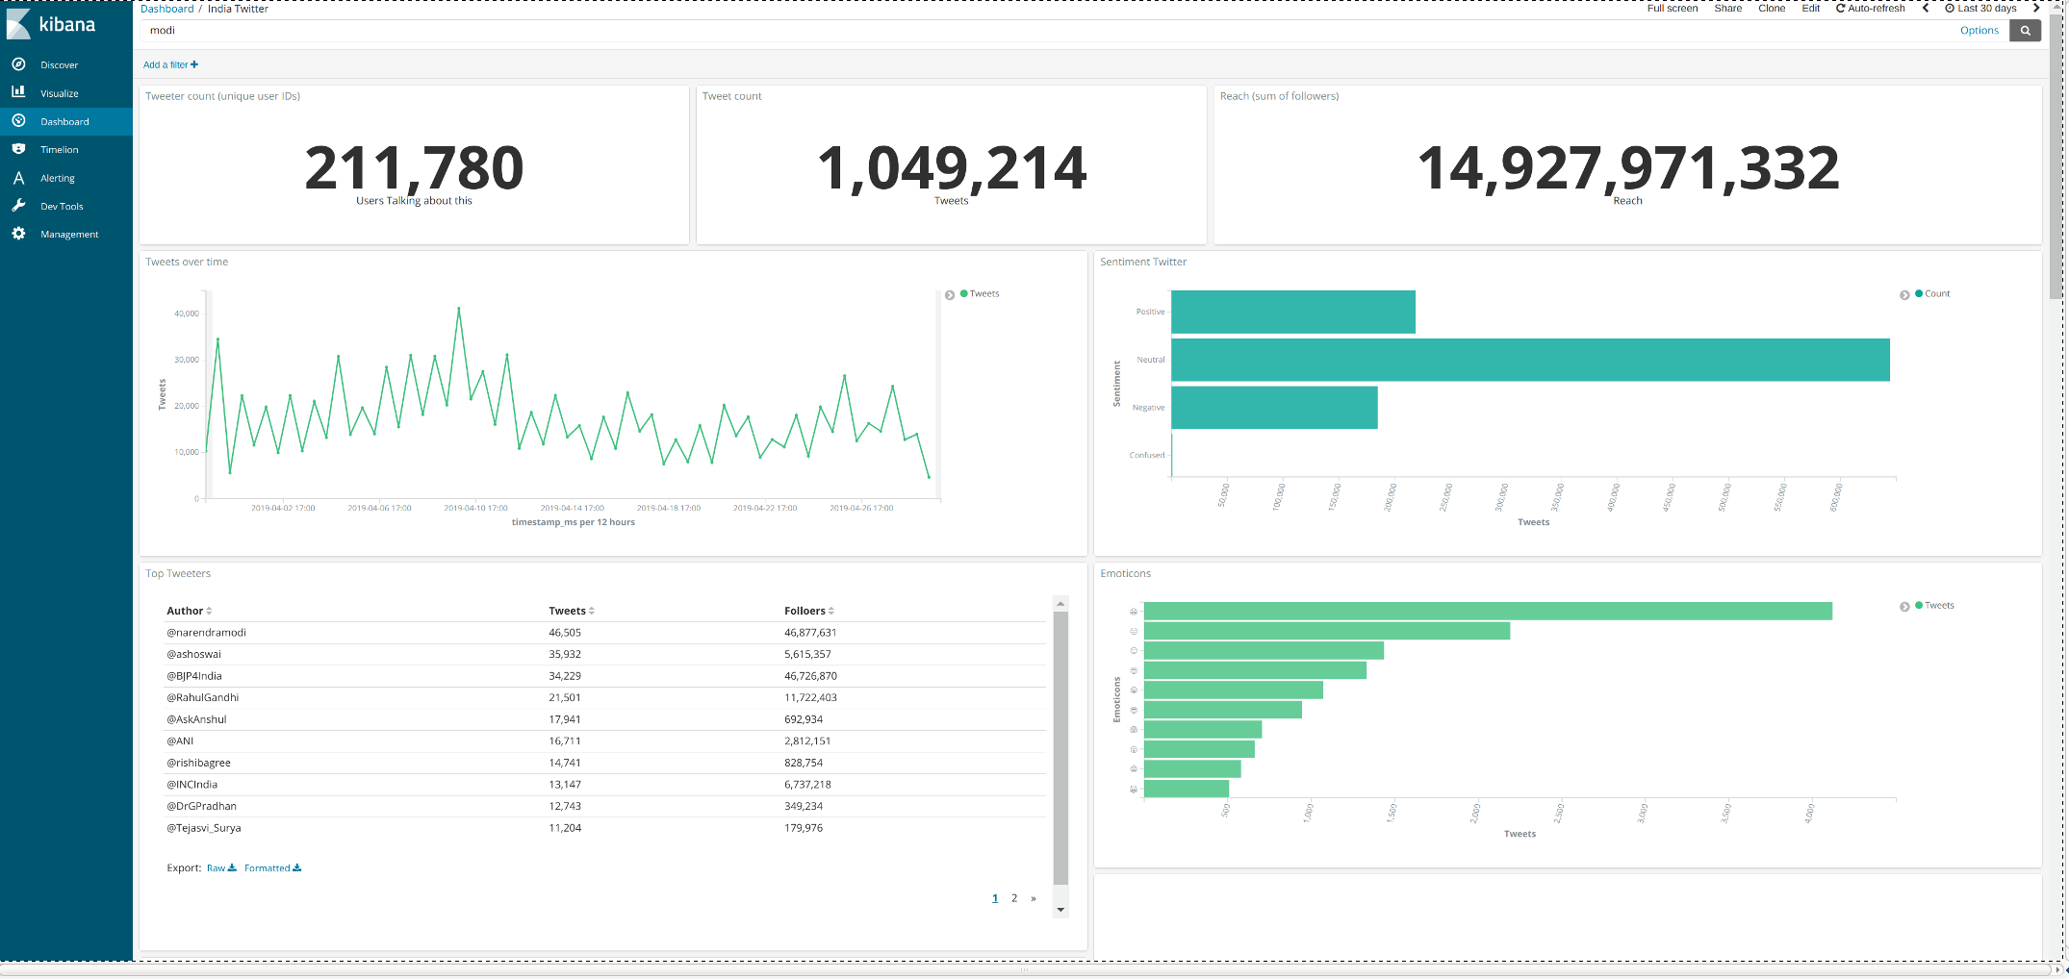
Task: Open the Share option in the top bar
Action: [1726, 8]
